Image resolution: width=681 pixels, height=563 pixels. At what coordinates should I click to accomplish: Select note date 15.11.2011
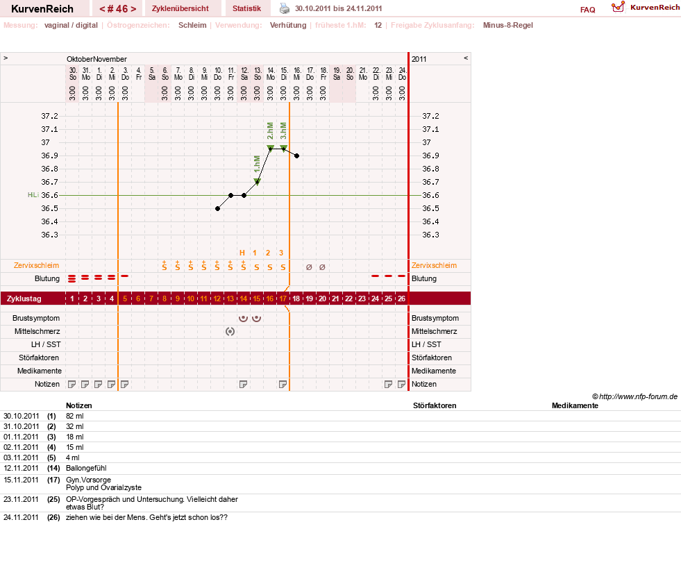[x=22, y=480]
